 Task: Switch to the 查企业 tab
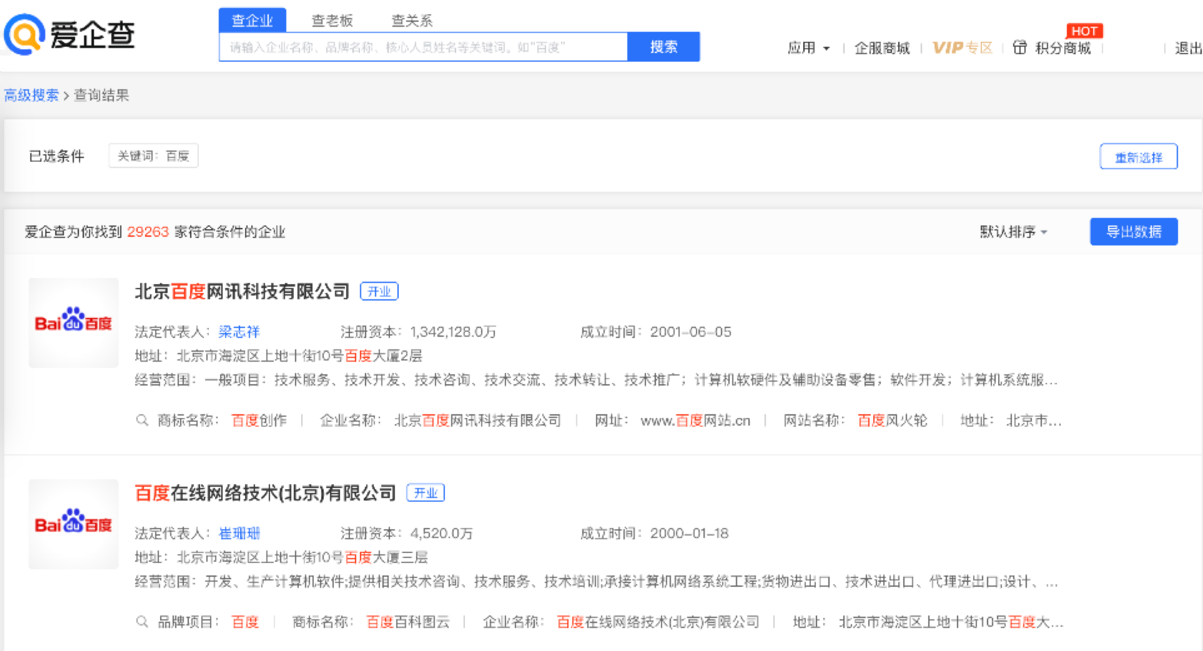(252, 21)
